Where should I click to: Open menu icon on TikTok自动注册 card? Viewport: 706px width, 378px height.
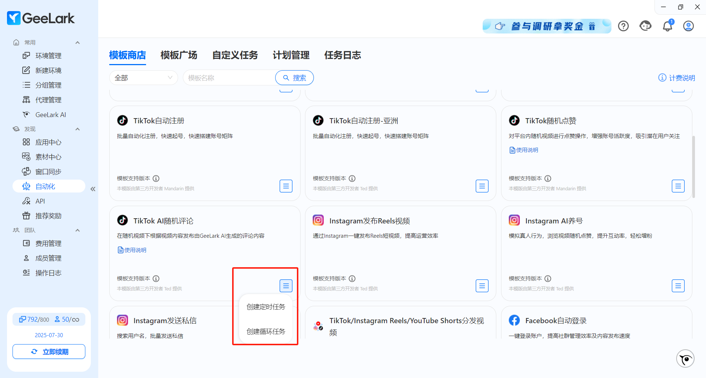(286, 186)
